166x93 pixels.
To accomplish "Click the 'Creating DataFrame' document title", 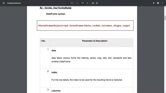I will (x=14, y=3).
